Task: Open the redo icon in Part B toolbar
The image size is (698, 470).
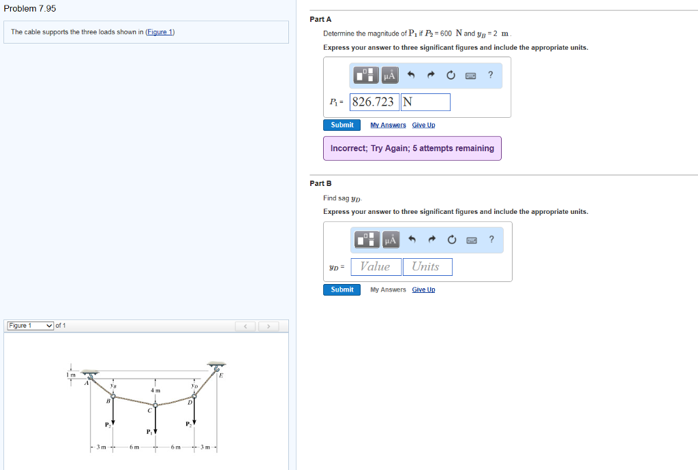Action: click(431, 240)
